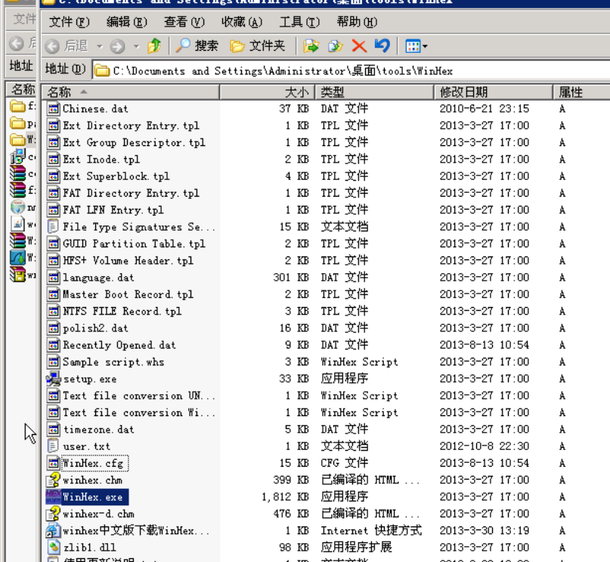Screen dimensions: 610x562
Task: Open the views dropdown button
Action: coord(416,46)
